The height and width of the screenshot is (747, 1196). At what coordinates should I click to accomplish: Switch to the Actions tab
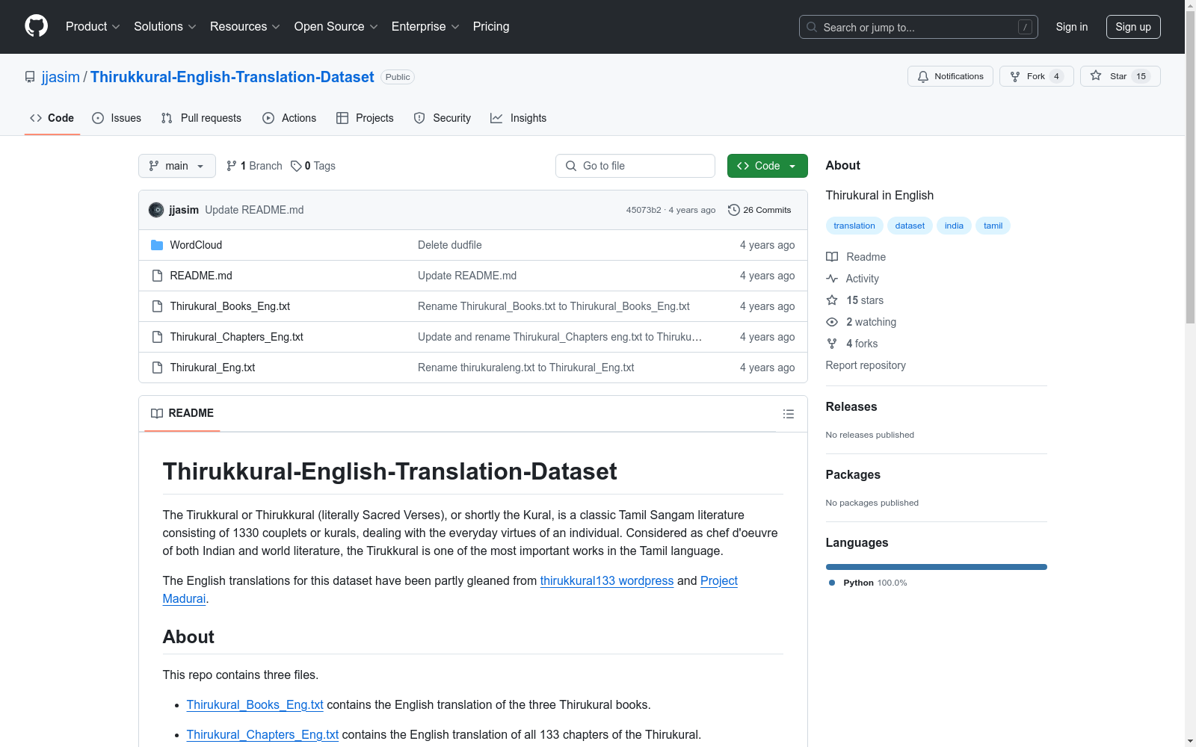[289, 118]
